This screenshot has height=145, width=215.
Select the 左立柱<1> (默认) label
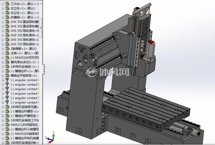coord(23,8)
